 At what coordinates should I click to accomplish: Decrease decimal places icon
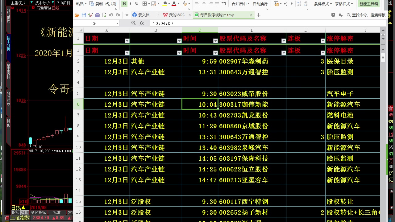[305, 4]
